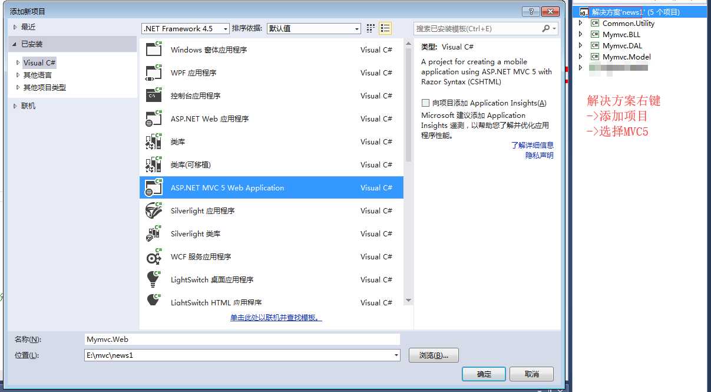This screenshot has height=392, width=711.
Task: Select the WCF 服务应用程序 template name
Action: [x=201, y=256]
